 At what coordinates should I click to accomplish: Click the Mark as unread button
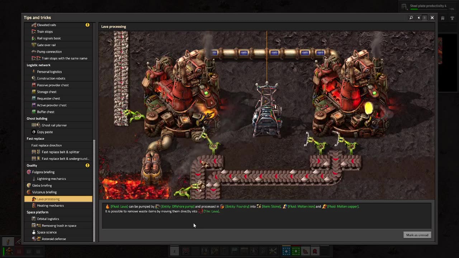(417, 235)
